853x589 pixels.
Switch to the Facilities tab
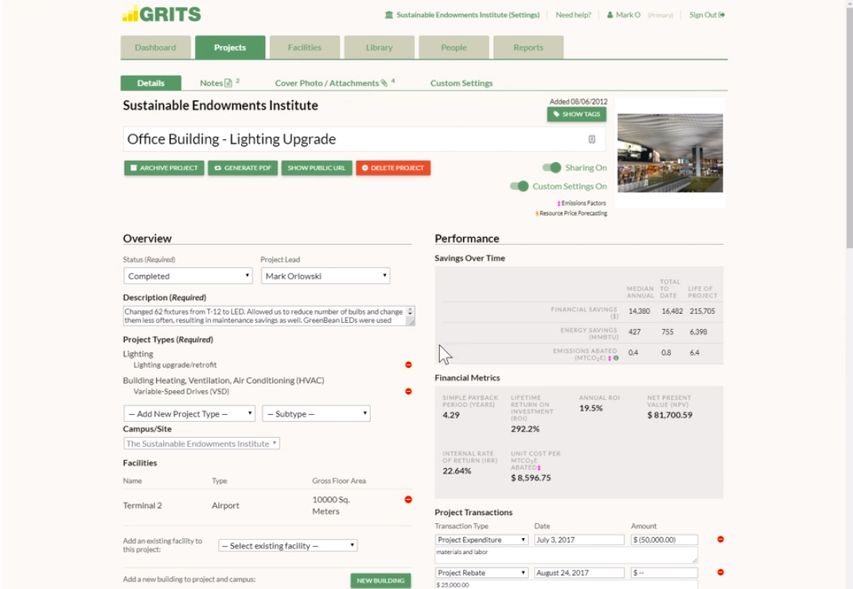click(x=305, y=48)
